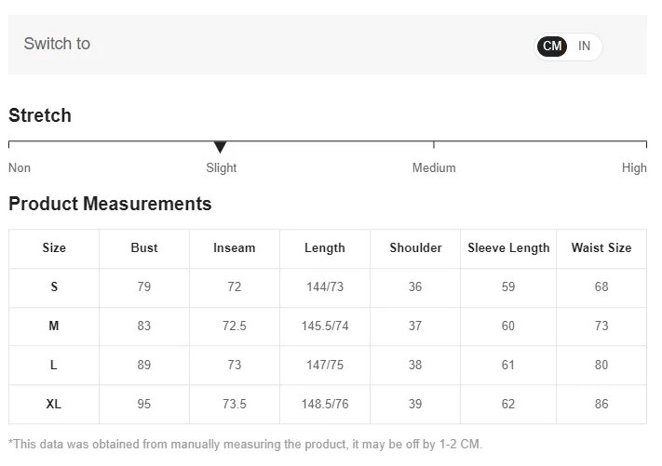Click the Size column header
Viewport: 662px width, 466px height.
54,247
